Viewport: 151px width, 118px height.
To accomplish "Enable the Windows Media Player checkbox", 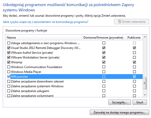I will 9,72.
